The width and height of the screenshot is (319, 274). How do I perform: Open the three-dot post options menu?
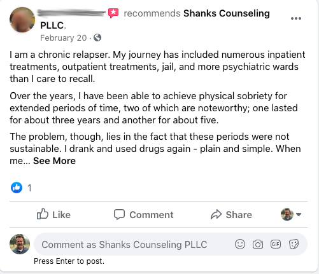point(296,18)
